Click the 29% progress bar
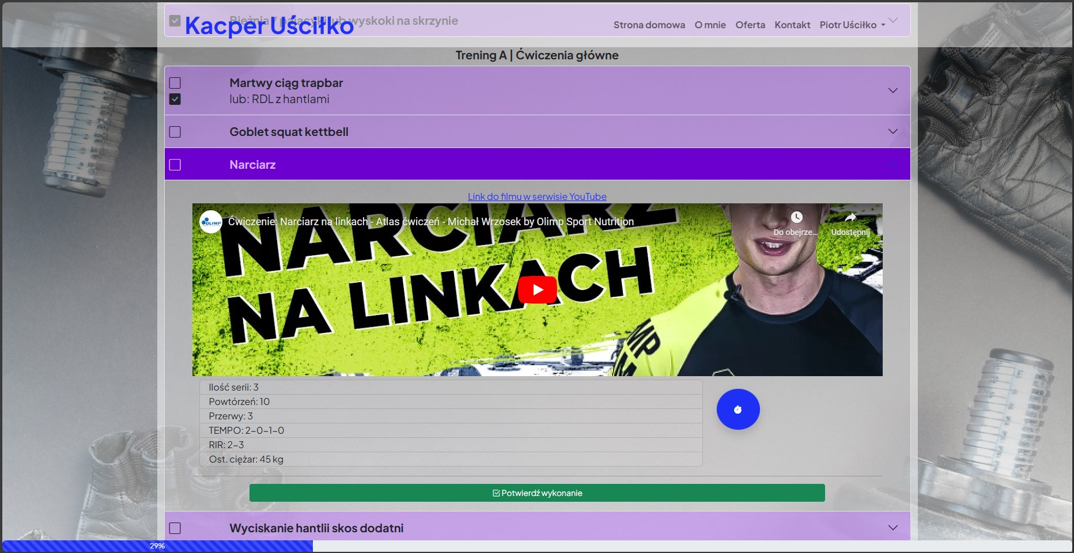Screen dimensions: 1074x553 [x=157, y=546]
